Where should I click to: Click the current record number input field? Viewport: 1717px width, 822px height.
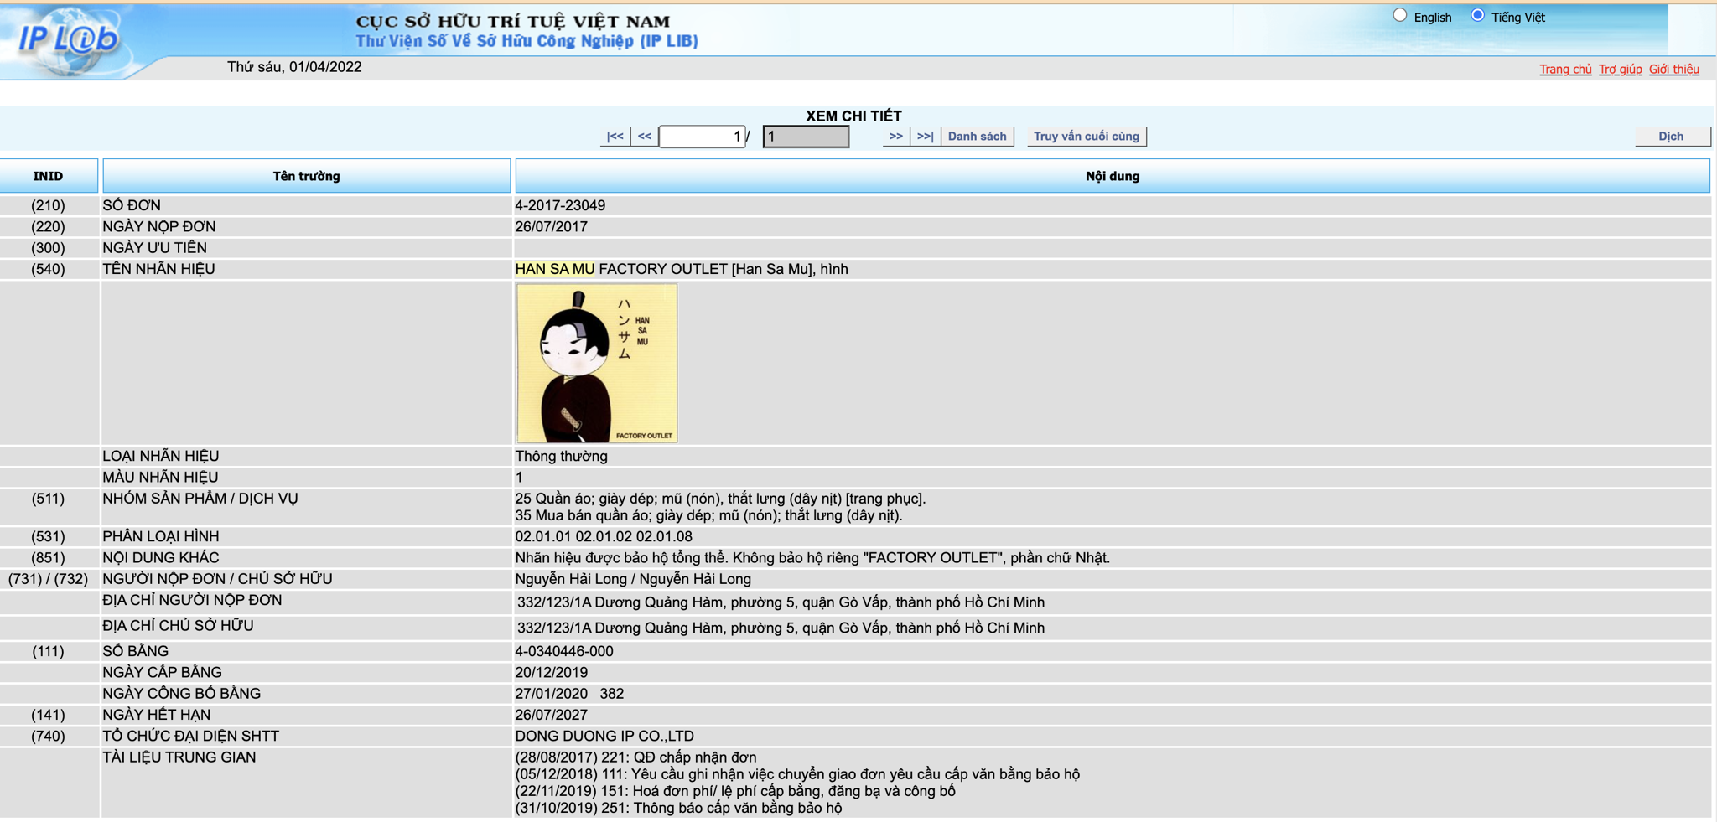coord(702,137)
